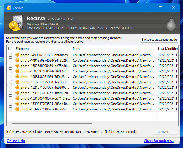Sort by the Last Modified column header

pyautogui.click(x=168, y=49)
